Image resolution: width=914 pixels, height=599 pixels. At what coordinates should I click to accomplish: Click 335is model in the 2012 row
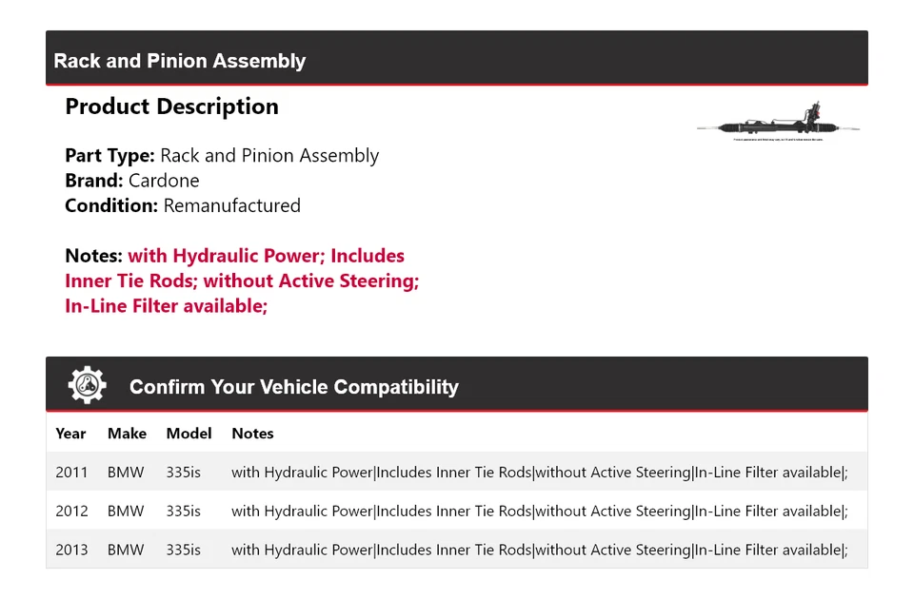pos(183,512)
